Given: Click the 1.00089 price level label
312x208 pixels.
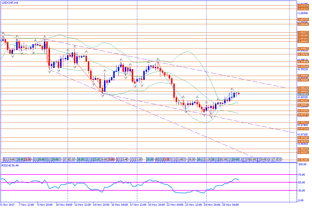Looking at the screenshot, I should [303, 42].
